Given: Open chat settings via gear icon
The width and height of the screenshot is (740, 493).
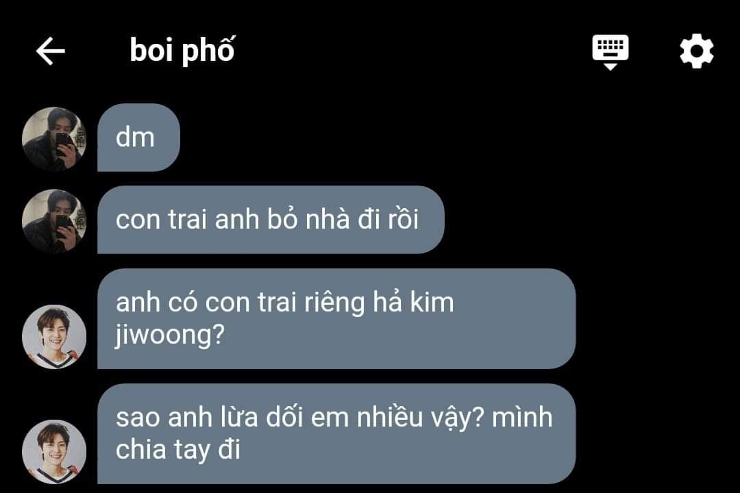Looking at the screenshot, I should click(697, 51).
